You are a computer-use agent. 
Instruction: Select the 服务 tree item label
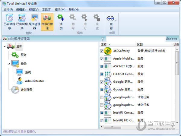(24, 55)
